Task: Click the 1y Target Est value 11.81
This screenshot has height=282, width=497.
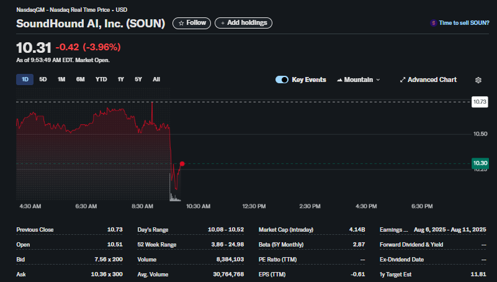Action: pos(478,275)
